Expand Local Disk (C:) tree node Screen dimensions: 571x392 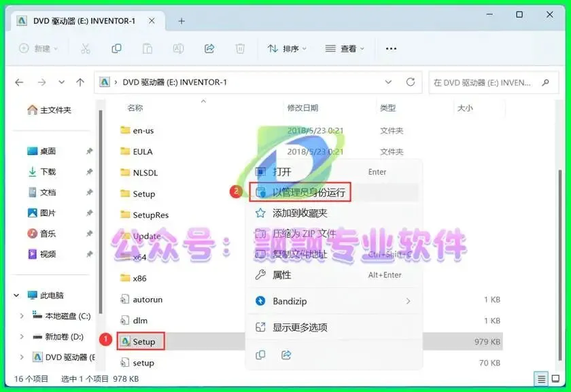(x=22, y=316)
